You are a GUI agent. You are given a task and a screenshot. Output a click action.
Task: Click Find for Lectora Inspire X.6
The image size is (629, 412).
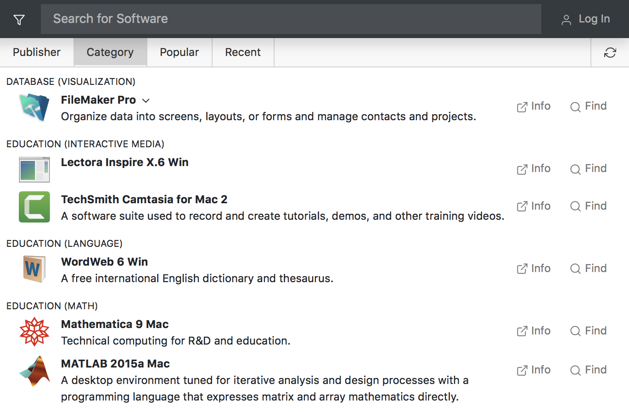588,168
